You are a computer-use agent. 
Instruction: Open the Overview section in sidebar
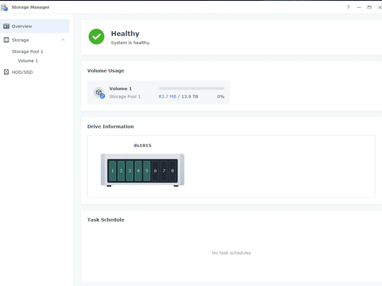coord(35,26)
